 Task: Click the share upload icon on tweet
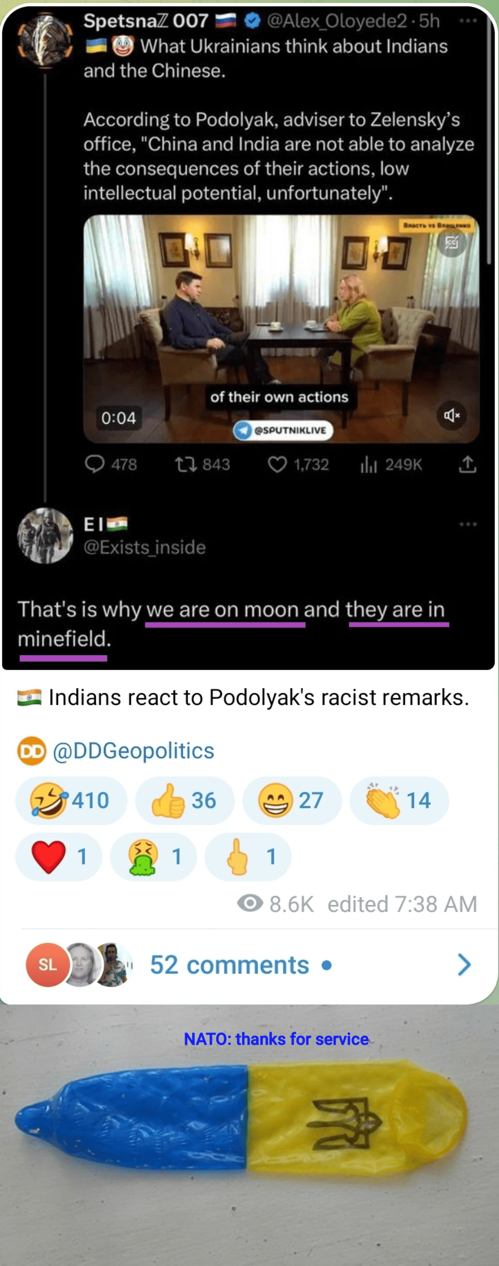tap(467, 464)
